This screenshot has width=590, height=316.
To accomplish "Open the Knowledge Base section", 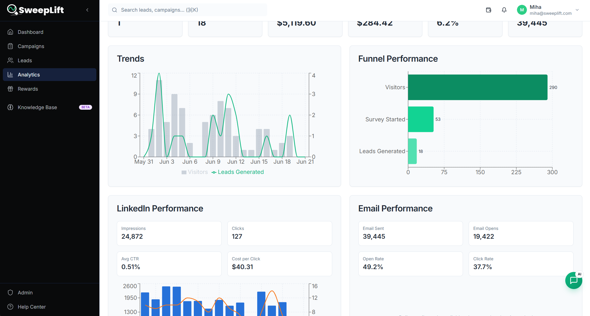I will (49, 107).
